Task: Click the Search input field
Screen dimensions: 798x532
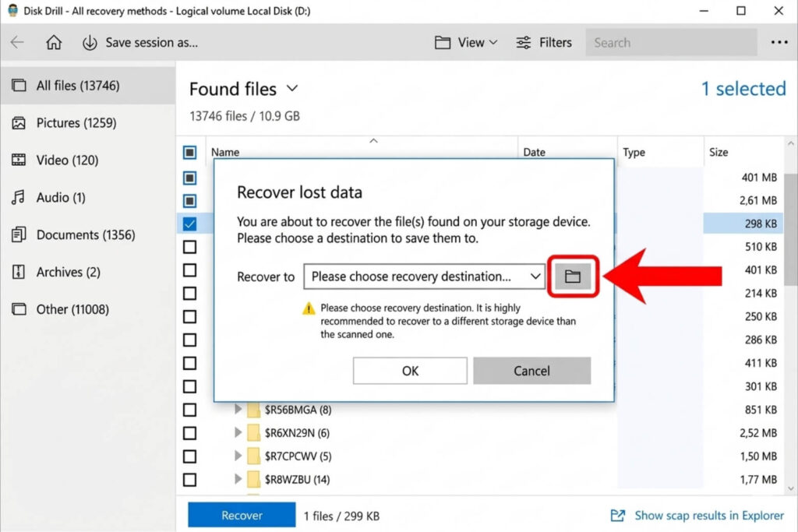Action: (670, 43)
